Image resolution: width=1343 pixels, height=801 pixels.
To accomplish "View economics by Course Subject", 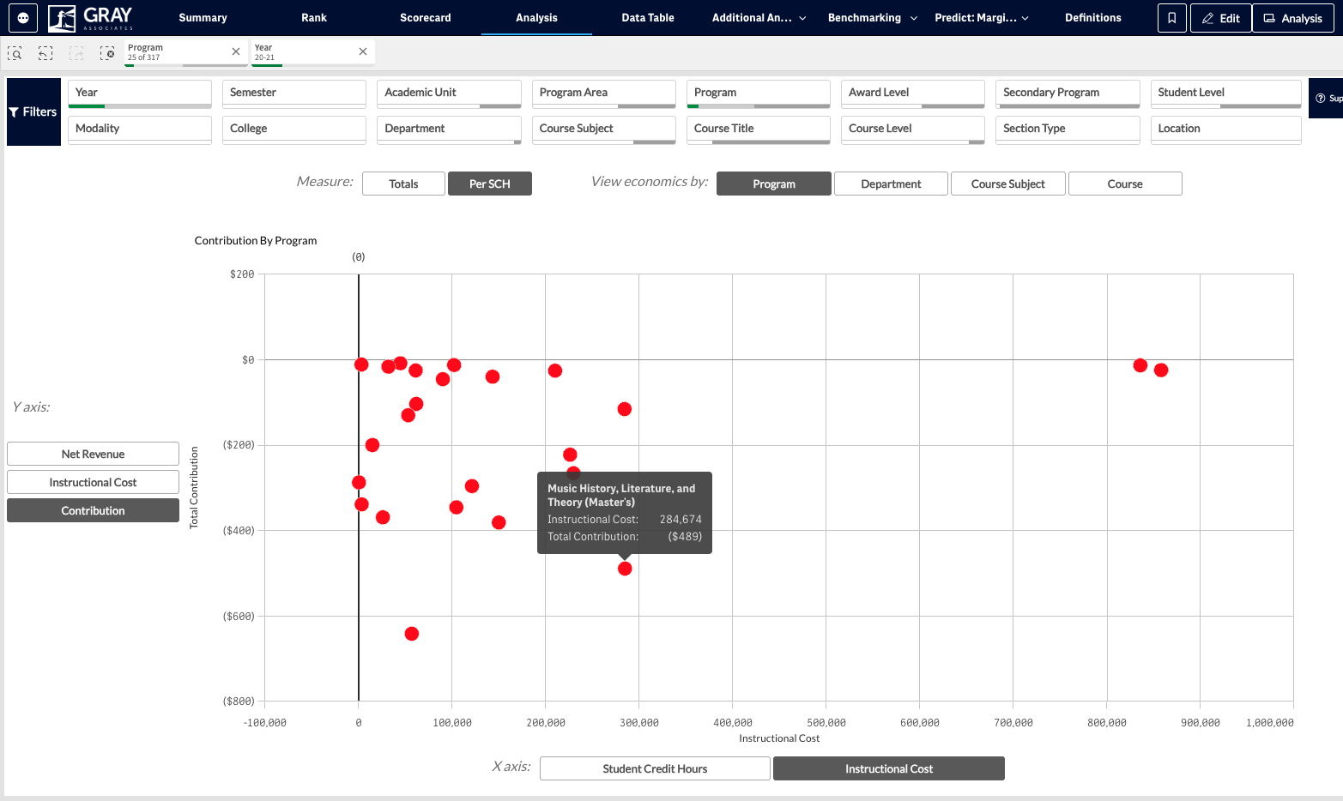I will coord(1008,184).
